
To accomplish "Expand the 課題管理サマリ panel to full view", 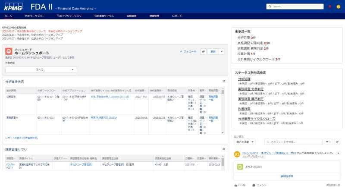I will pos(223,149).
